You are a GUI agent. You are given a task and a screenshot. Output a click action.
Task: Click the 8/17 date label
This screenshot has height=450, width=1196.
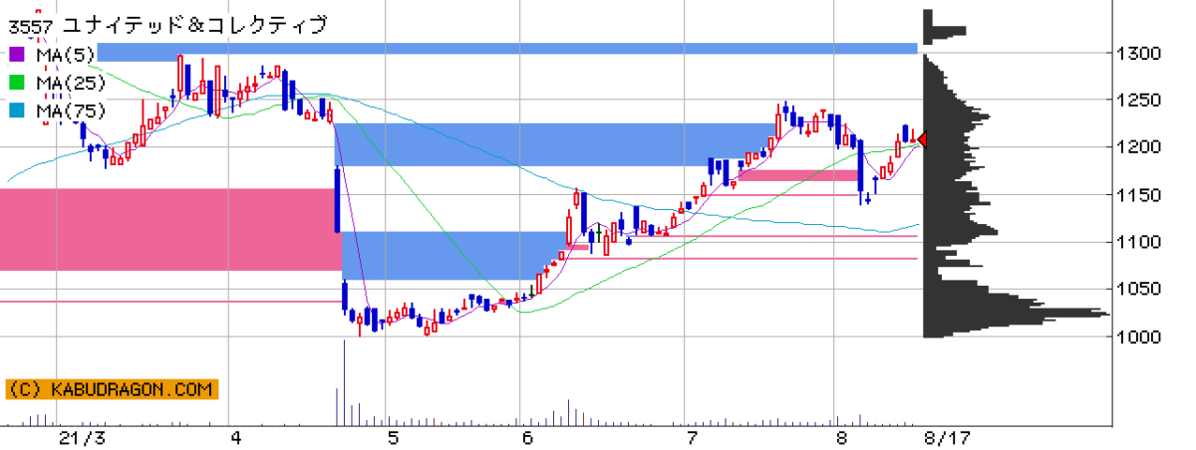(947, 438)
